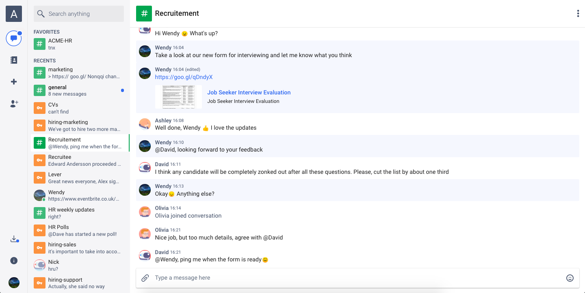Open the chat messages icon in left rail
Screen dimensions: 585x293
pos(14,38)
